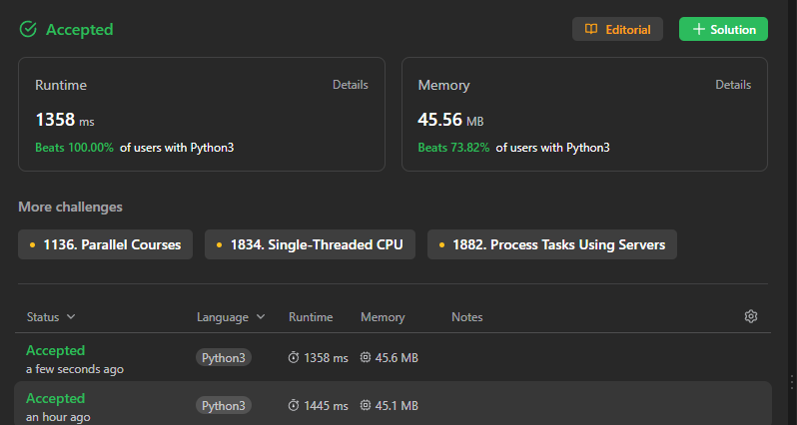Screen dimensions: 797x425
Task: Open Details in the Runtime card
Action: tap(350, 85)
